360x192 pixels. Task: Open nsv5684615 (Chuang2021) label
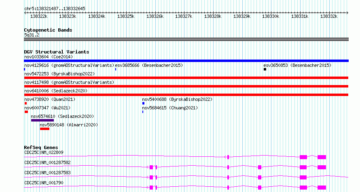coord(170,108)
